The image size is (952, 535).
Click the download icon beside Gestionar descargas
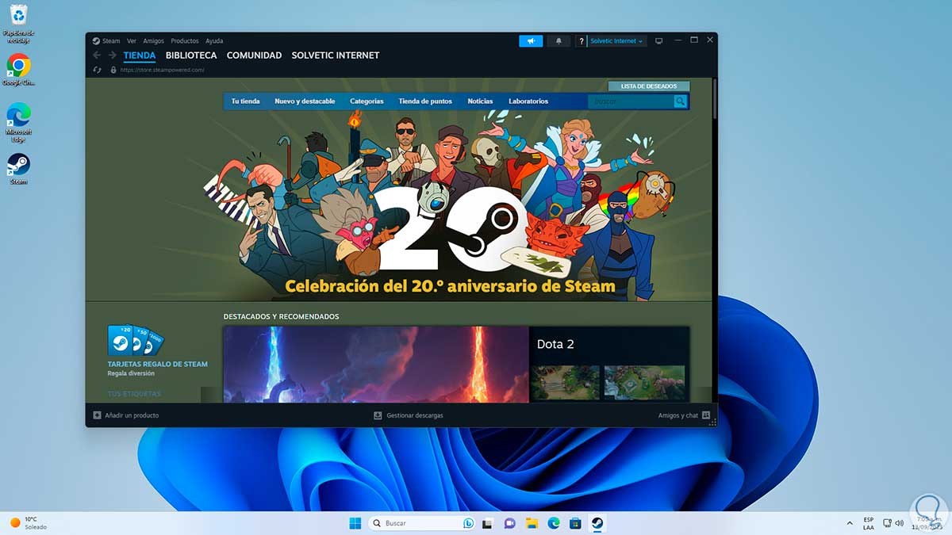[x=378, y=415]
